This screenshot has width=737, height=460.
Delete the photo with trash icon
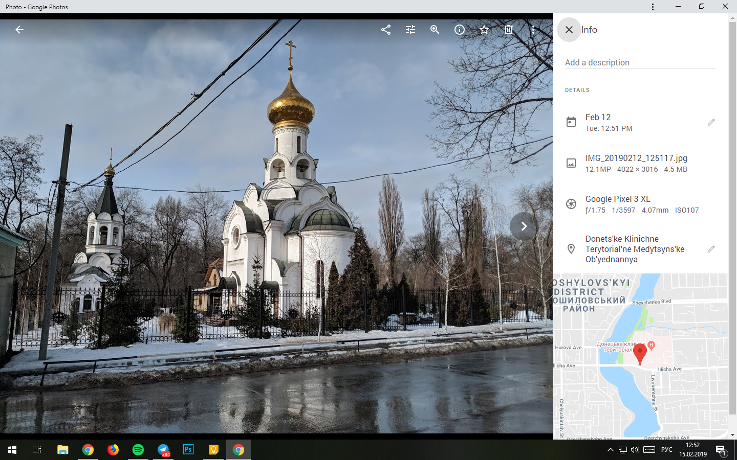click(x=509, y=30)
